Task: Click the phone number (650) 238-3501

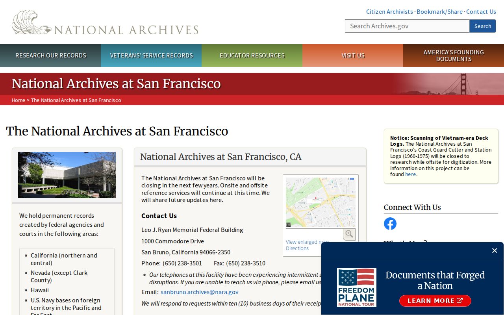Action: point(182,263)
